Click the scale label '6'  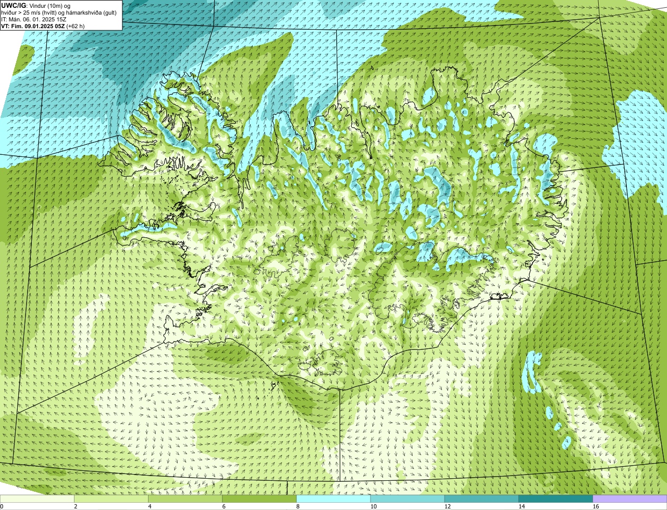tap(224, 506)
